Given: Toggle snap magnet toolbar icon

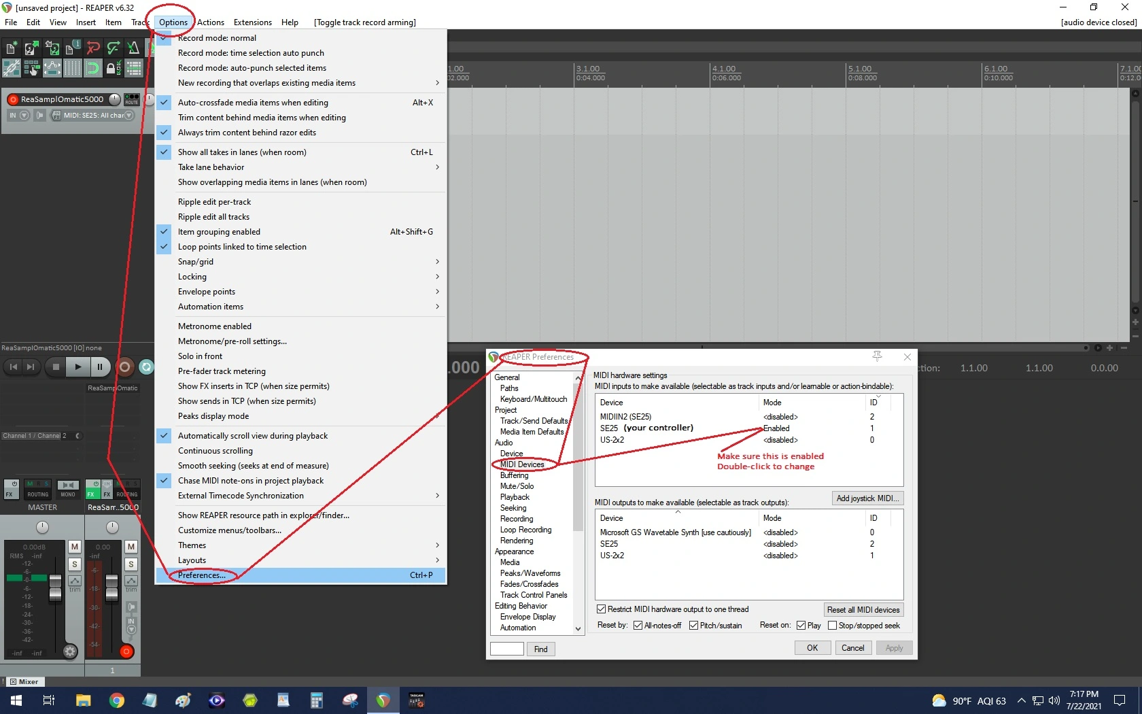Looking at the screenshot, I should tap(93, 68).
